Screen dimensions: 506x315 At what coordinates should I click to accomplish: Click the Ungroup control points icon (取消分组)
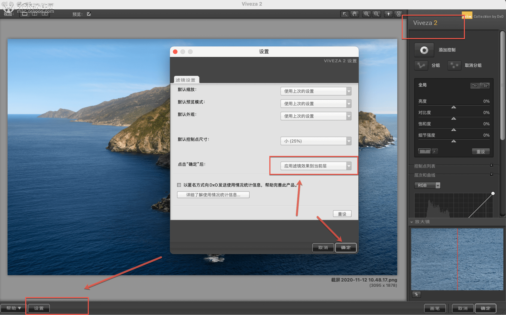point(454,65)
